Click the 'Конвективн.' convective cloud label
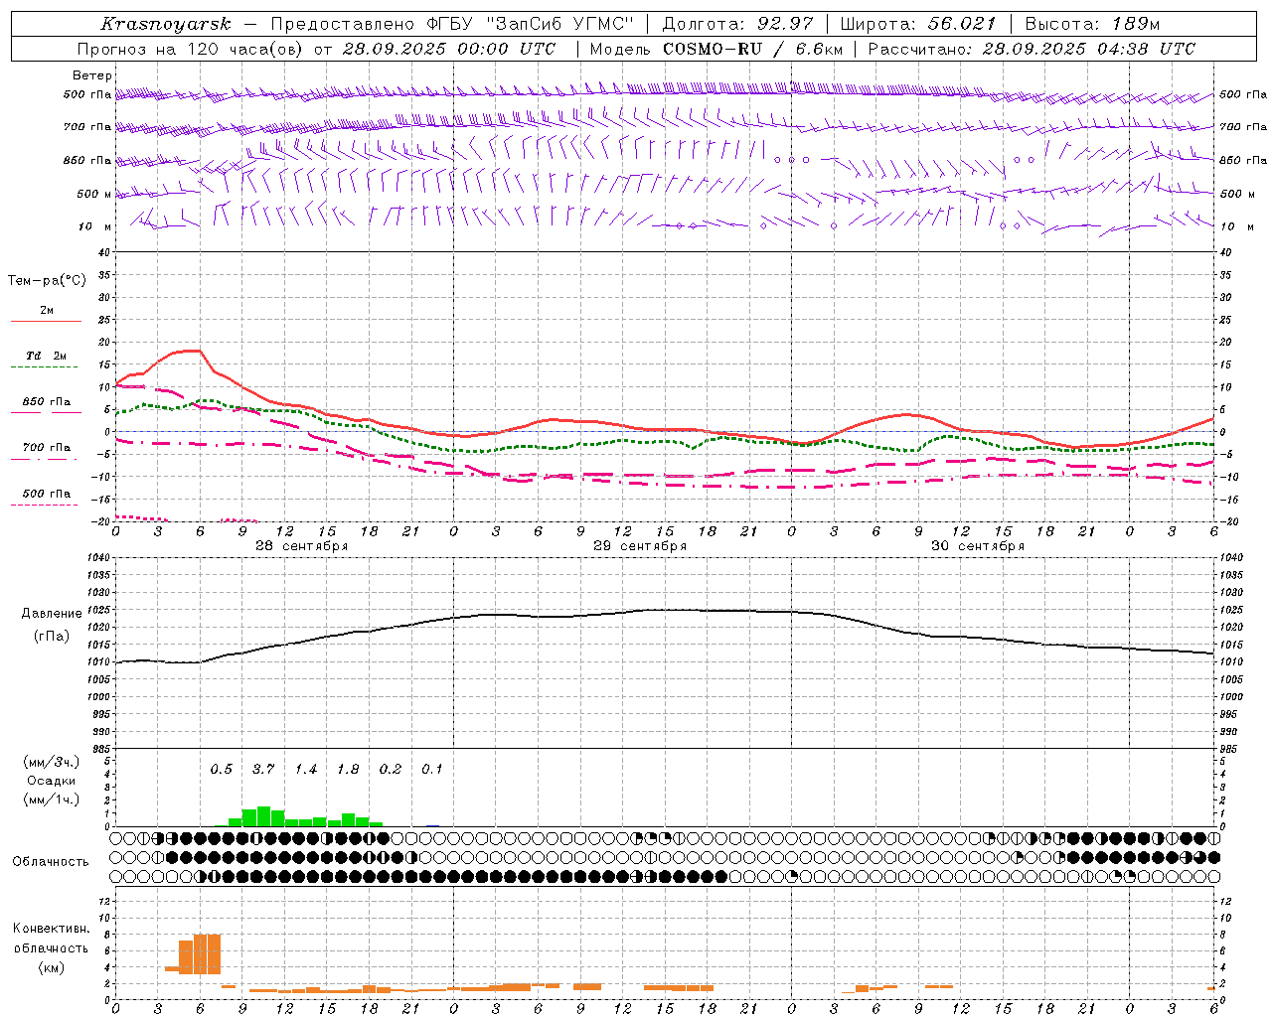The width and height of the screenshot is (1272, 1017). tap(51, 929)
